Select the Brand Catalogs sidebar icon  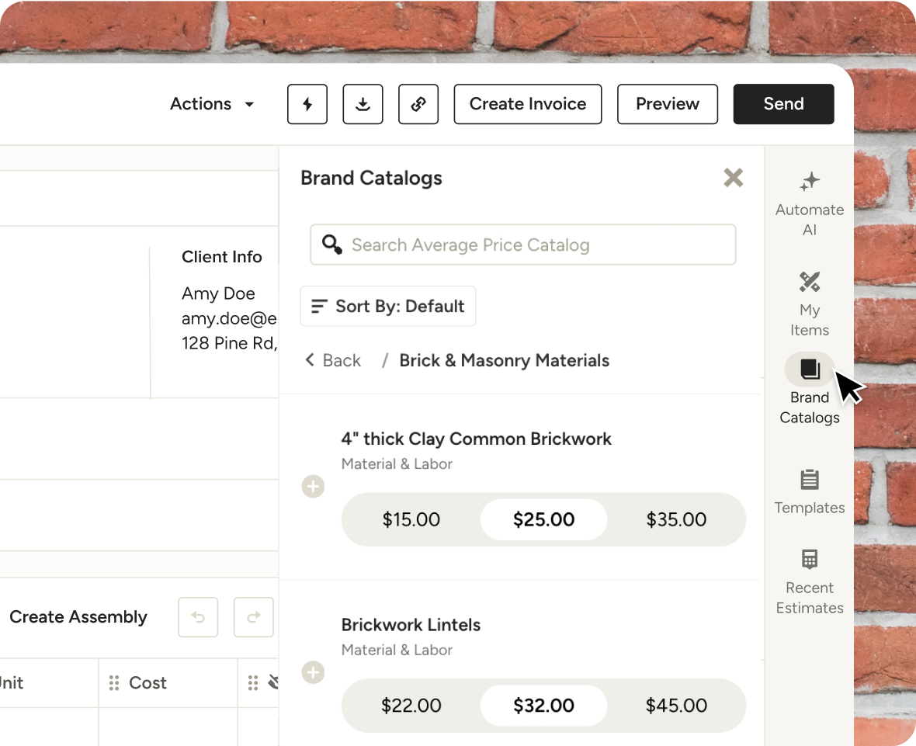click(x=810, y=369)
